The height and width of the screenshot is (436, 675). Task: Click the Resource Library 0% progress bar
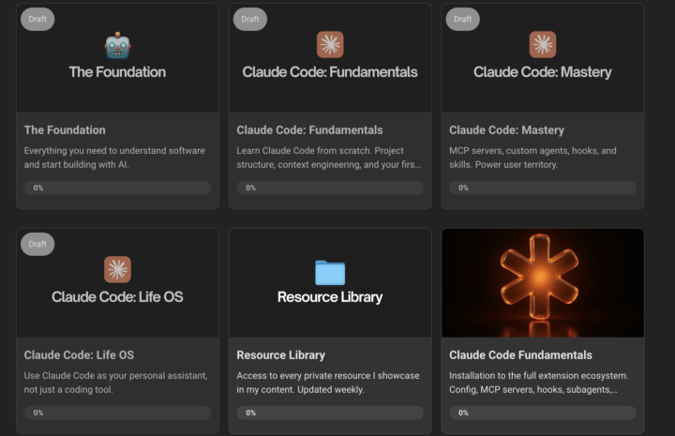pos(330,413)
